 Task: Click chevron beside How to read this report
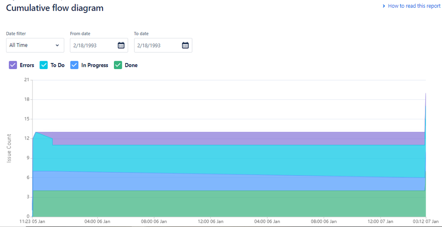(384, 6)
